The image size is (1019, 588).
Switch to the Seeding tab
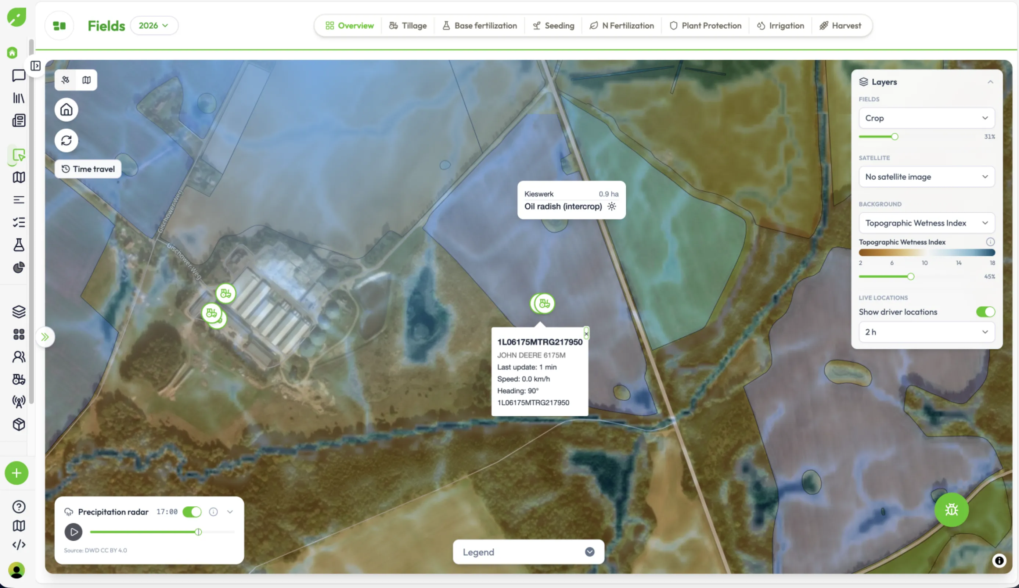tap(553, 25)
